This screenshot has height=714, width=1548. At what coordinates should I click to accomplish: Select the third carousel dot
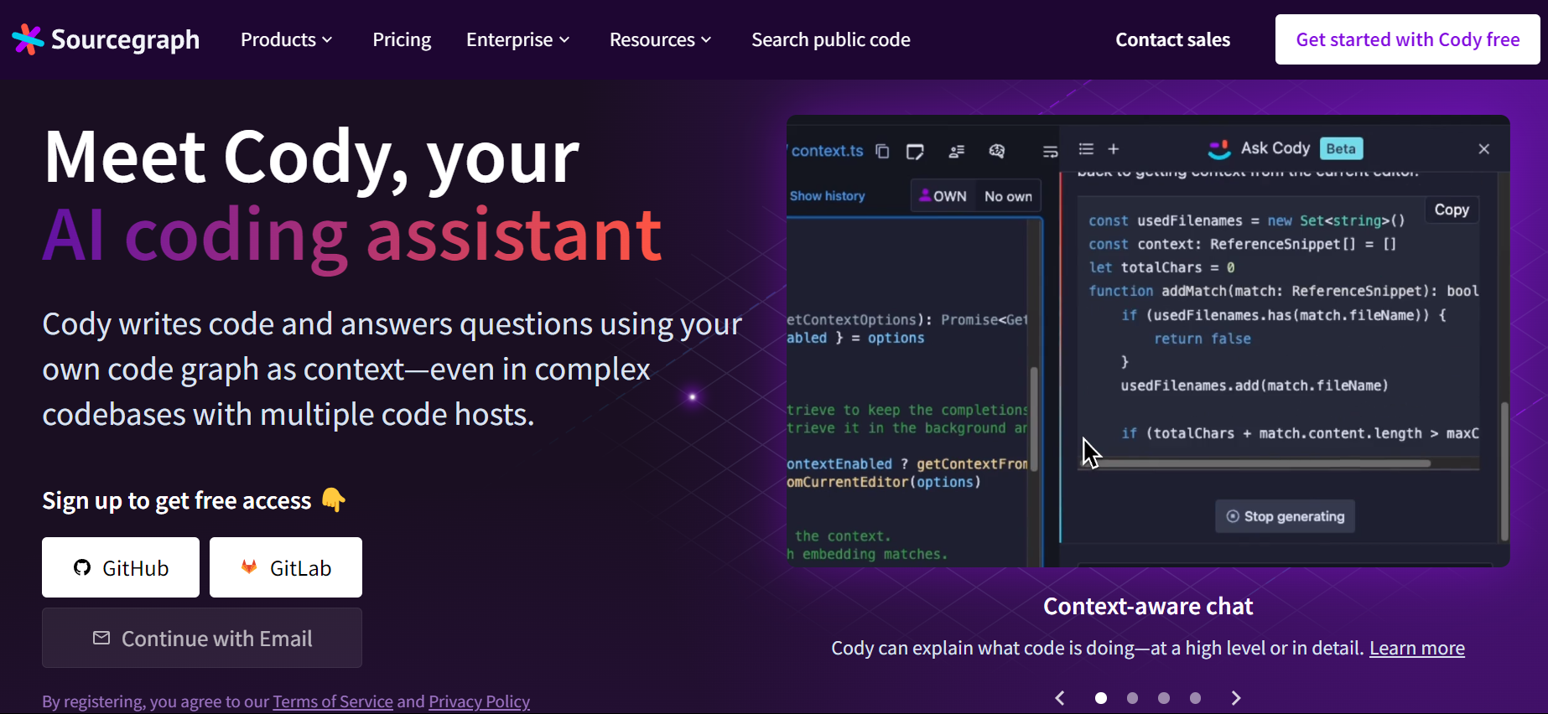click(x=1164, y=698)
